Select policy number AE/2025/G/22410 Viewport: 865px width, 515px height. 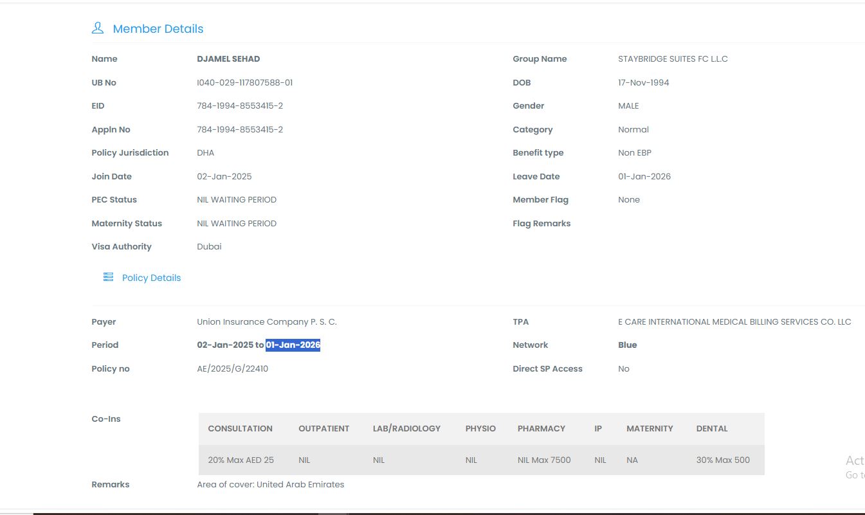[x=233, y=369]
